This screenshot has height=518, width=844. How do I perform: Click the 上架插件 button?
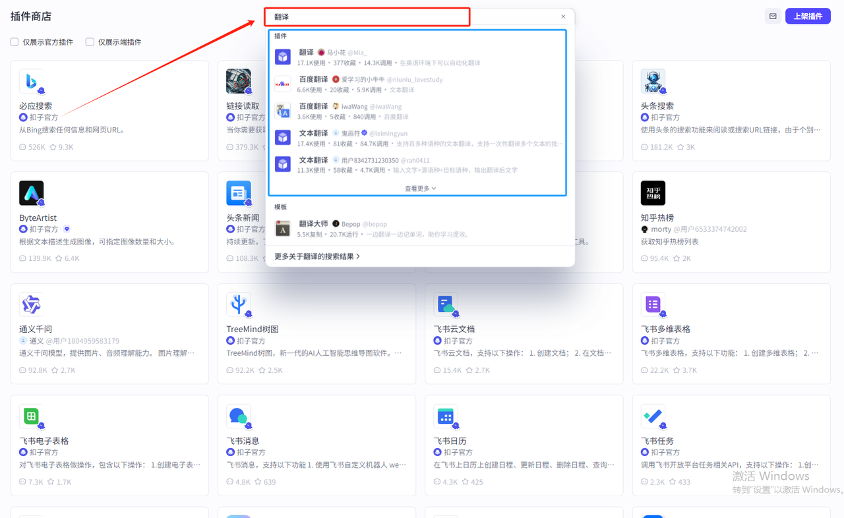(808, 16)
